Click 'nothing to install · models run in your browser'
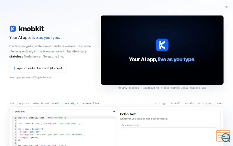 (x=189, y=103)
